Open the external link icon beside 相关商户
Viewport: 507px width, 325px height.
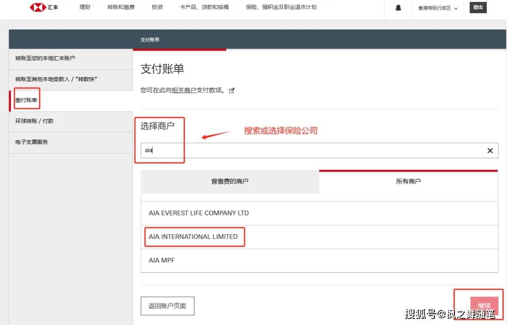point(231,90)
